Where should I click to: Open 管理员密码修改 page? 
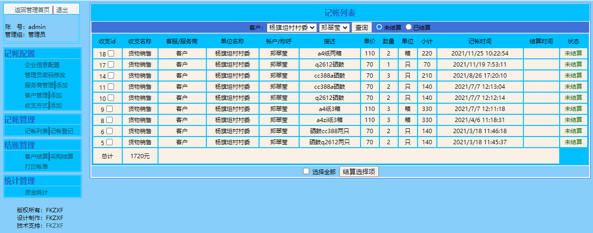coord(45,75)
